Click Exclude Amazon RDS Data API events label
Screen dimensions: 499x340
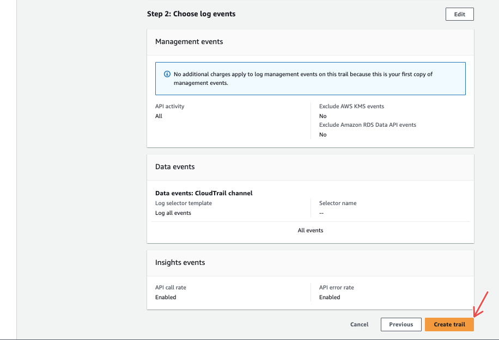(367, 125)
